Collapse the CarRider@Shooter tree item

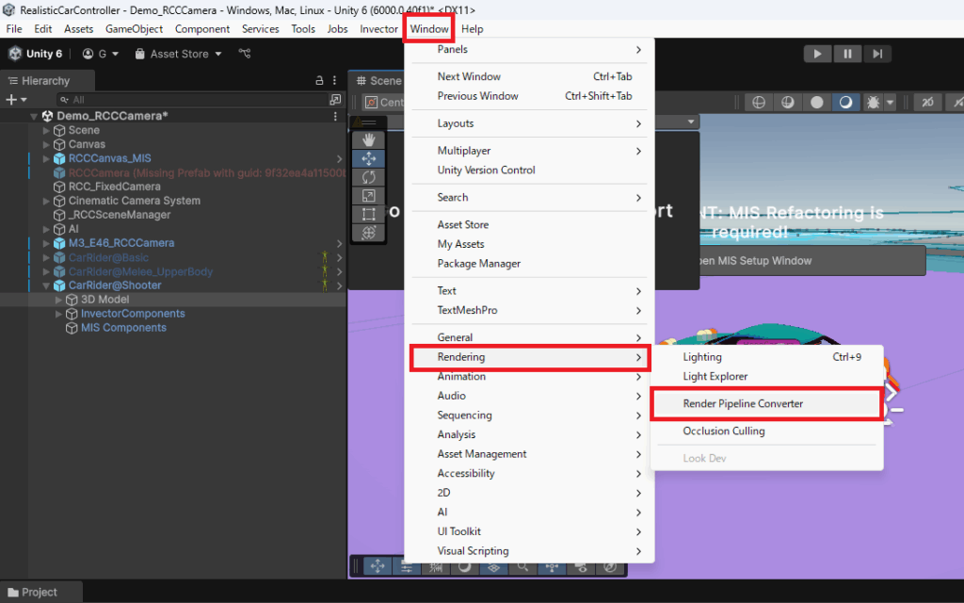coord(47,285)
